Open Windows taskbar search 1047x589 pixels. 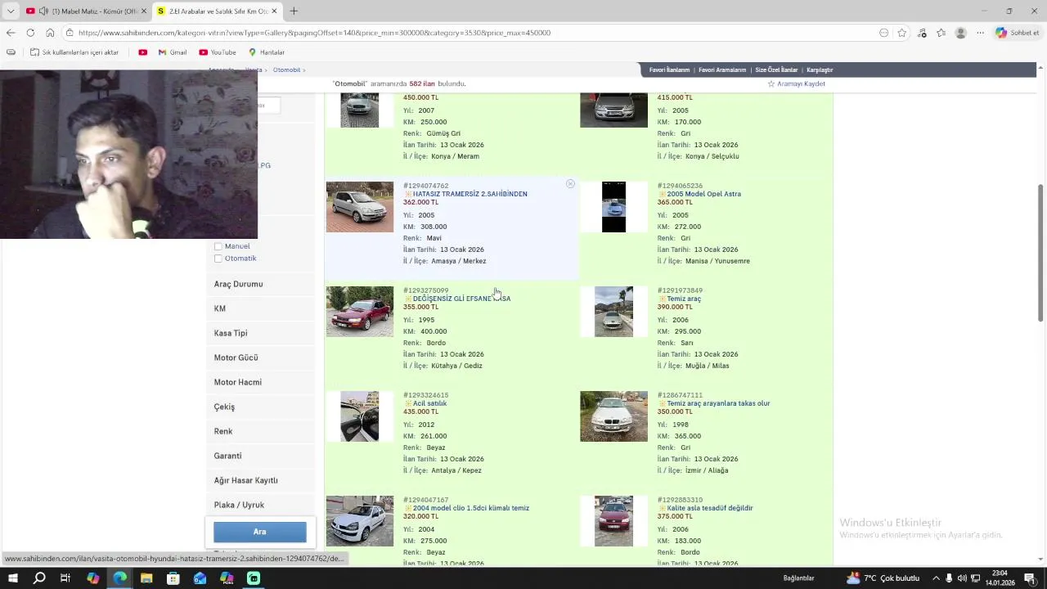coord(39,578)
